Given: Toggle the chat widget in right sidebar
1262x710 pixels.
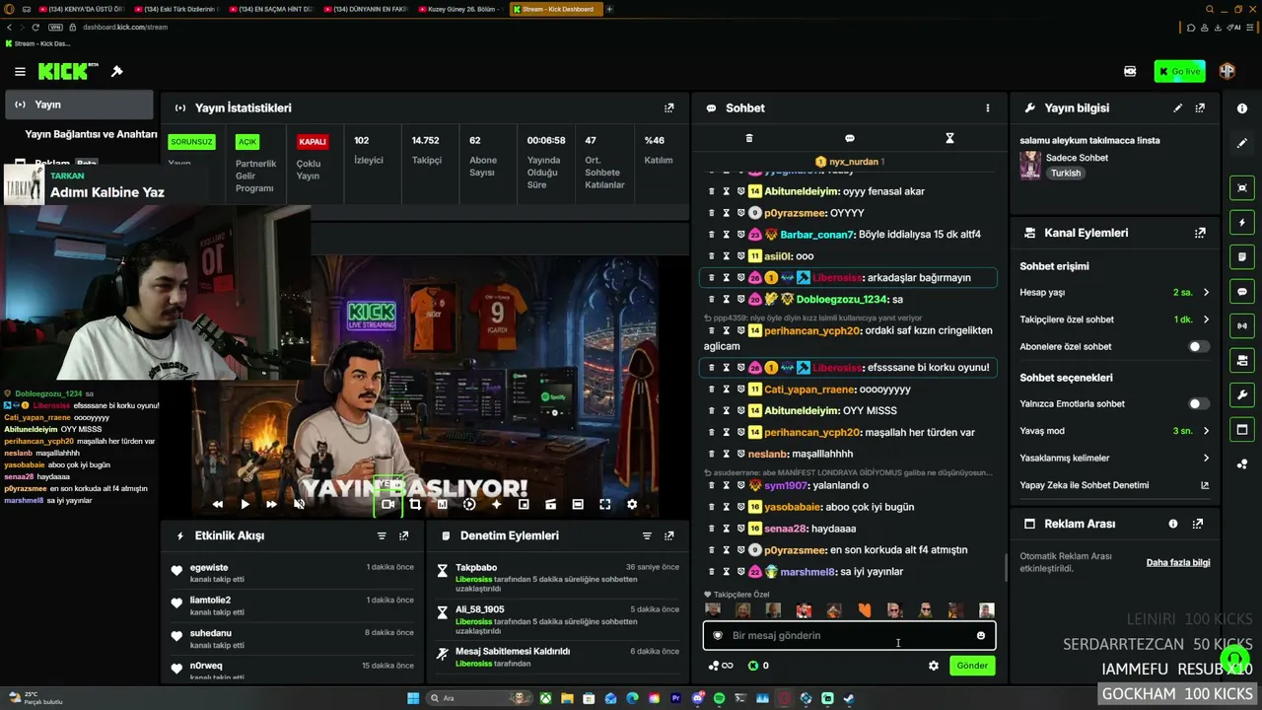Looking at the screenshot, I should 1242,292.
